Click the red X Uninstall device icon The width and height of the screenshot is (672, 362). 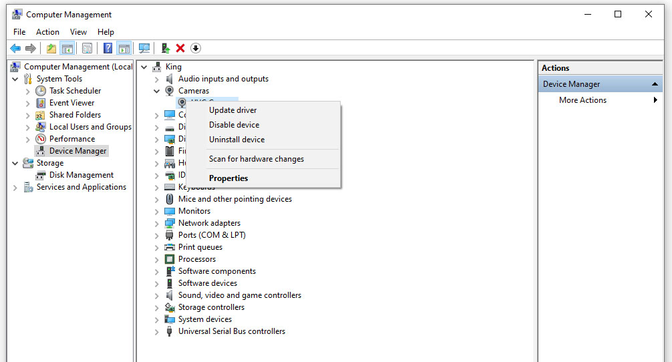[180, 48]
